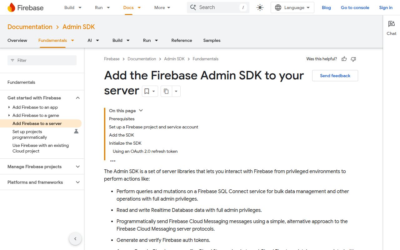
Task: Click the Admin SDK header link
Action: click(78, 27)
